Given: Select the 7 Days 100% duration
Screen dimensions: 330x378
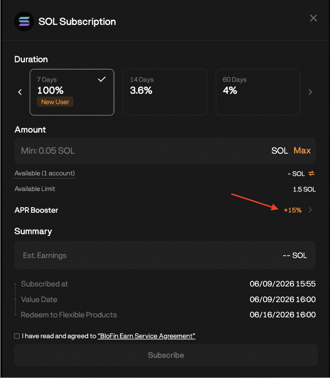Looking at the screenshot, I should point(72,92).
